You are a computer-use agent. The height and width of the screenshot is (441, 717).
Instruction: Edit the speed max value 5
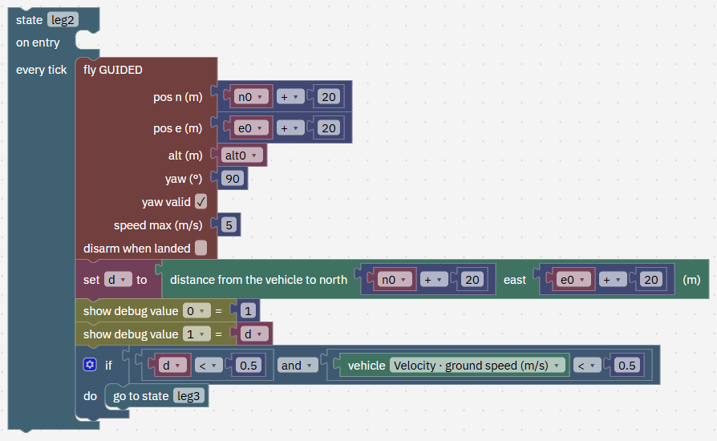[229, 225]
